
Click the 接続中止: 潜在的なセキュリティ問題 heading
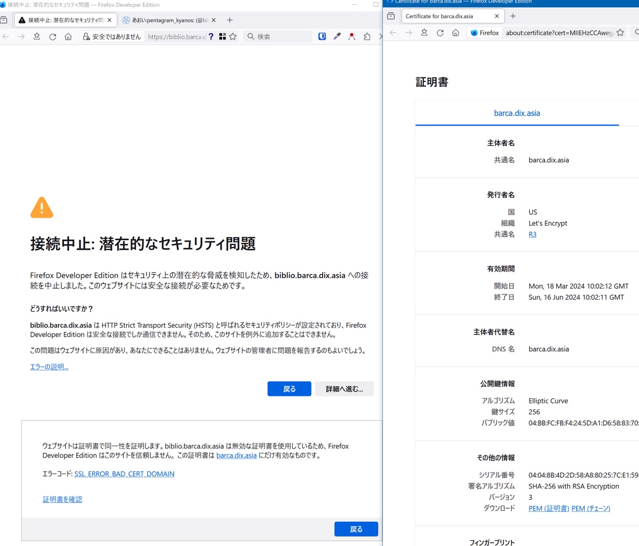[x=143, y=244]
